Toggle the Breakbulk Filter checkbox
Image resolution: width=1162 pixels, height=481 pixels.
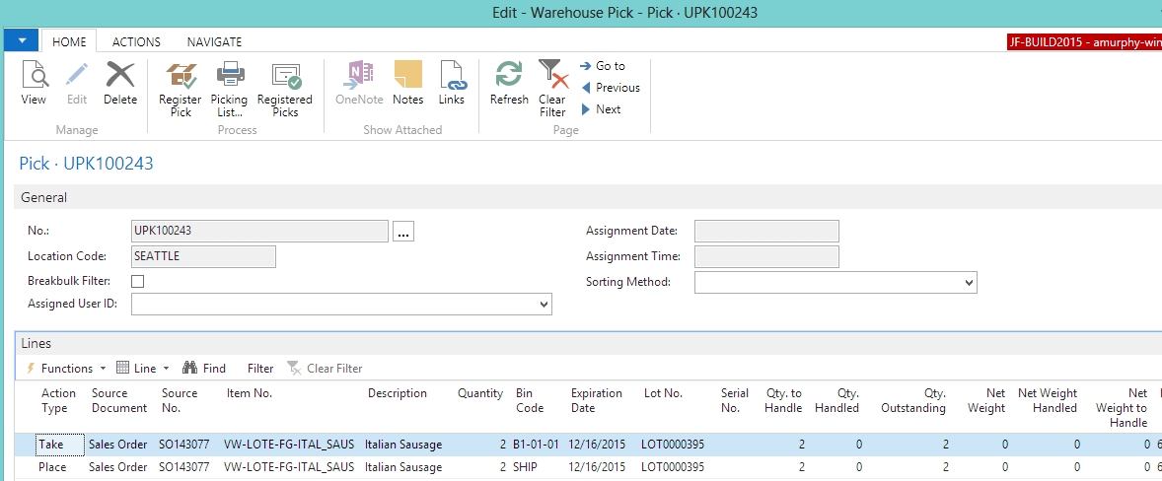point(138,282)
